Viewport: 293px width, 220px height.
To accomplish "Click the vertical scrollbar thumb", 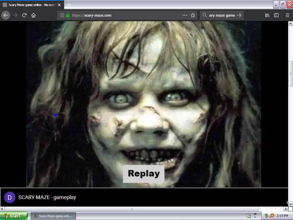I will (291, 74).
